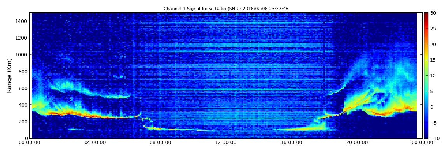The image size is (447, 158).
Task: Click colorbar tick label 25
Action: [x=433, y=29]
